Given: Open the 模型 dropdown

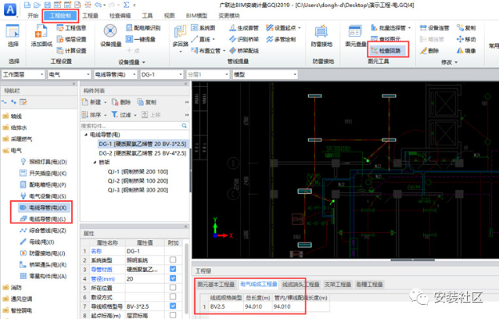Looking at the screenshot, I should click(265, 75).
